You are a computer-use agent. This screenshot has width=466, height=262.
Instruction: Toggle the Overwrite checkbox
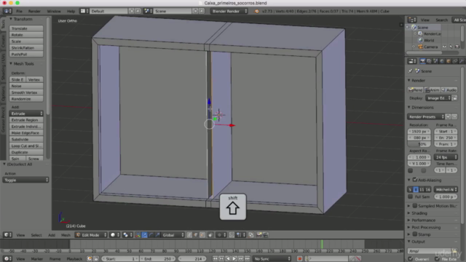[x=411, y=259]
